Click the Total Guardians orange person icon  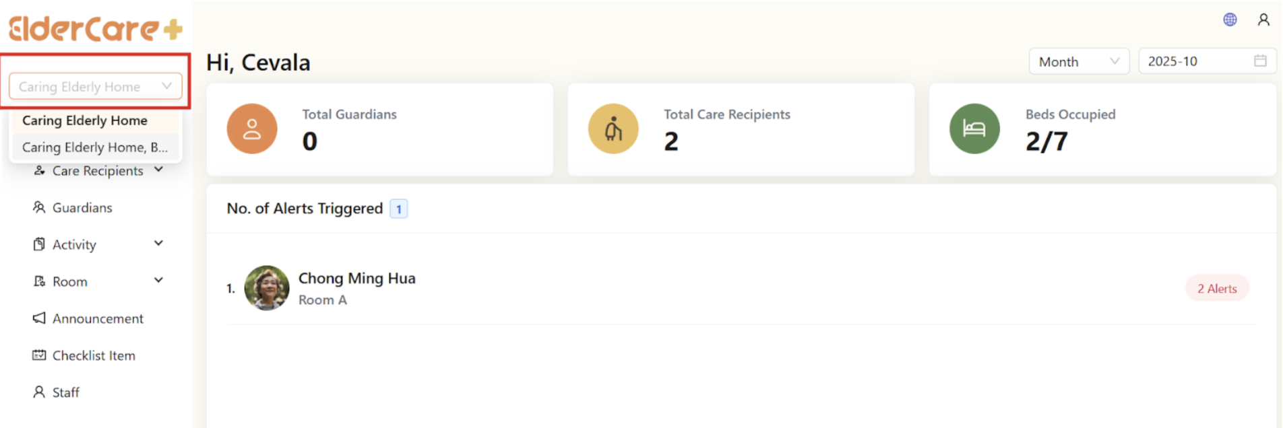coord(252,129)
